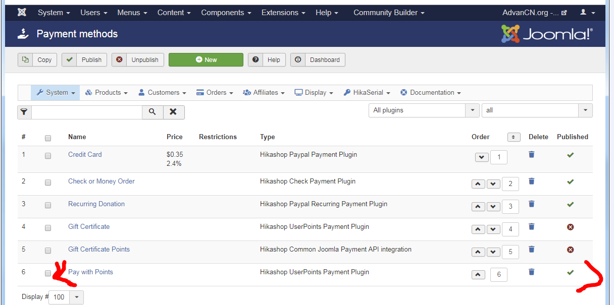Unpublish the Pay with Points method
614x305 pixels.
(570, 272)
